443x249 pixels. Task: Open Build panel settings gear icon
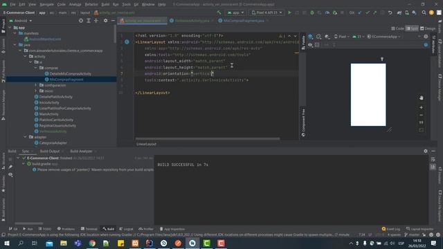(x=426, y=151)
